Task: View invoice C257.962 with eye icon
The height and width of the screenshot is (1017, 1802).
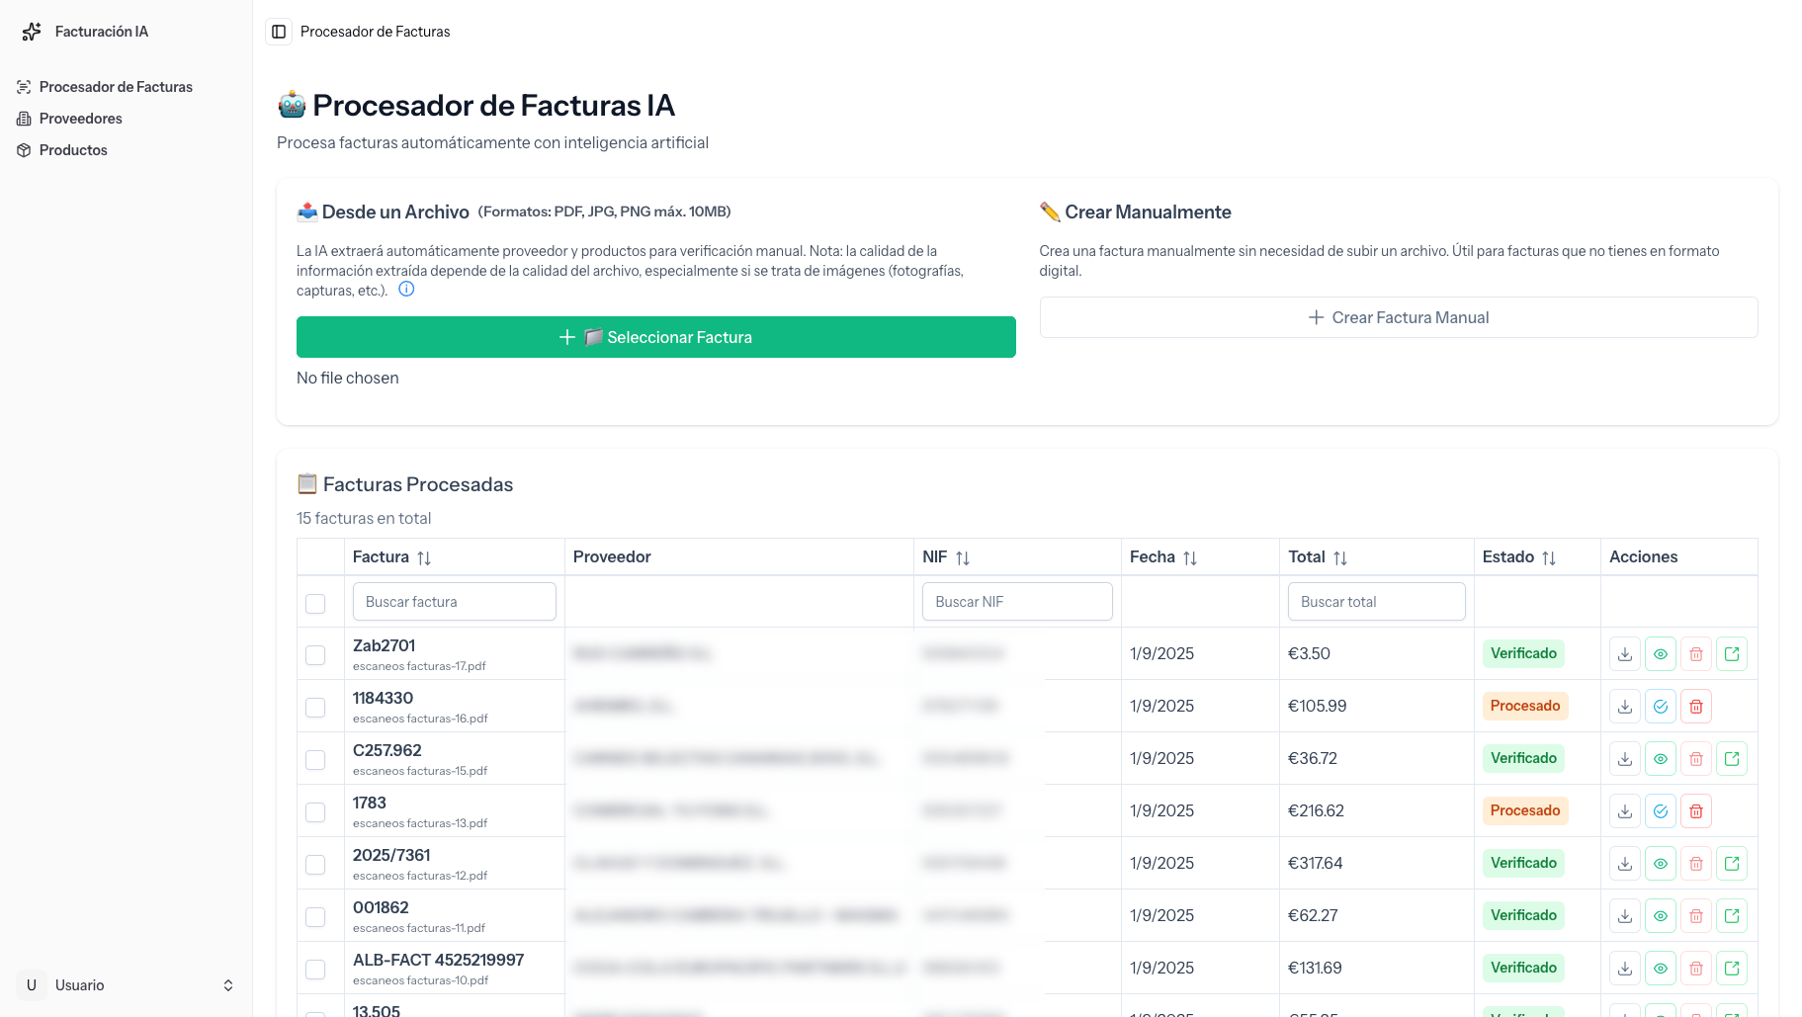Action: tap(1661, 759)
